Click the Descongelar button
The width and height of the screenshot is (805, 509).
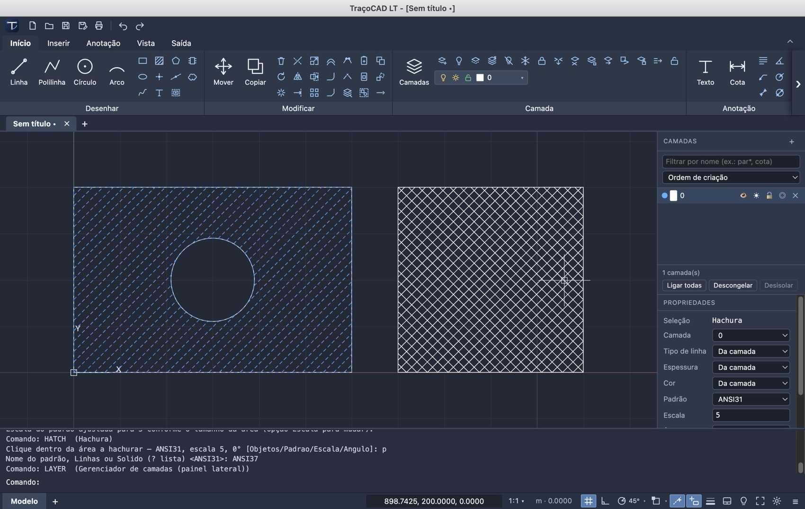(733, 286)
